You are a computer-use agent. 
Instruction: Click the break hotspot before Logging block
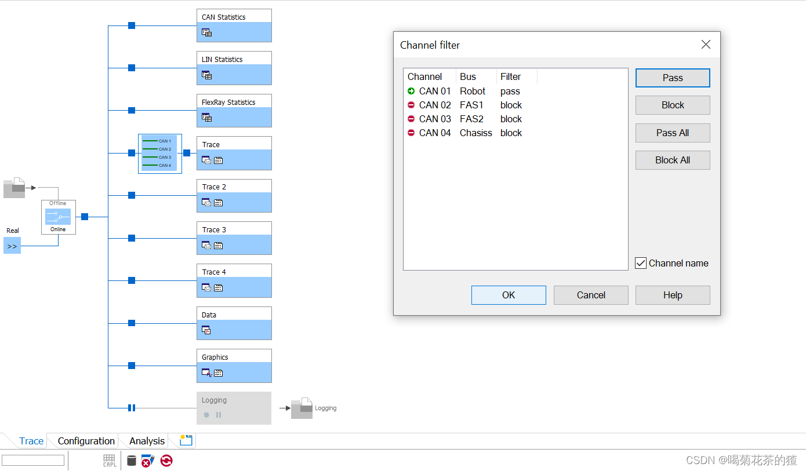tap(132, 408)
